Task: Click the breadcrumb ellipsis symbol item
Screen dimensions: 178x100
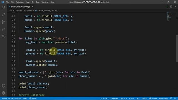Action: coord(60,11)
